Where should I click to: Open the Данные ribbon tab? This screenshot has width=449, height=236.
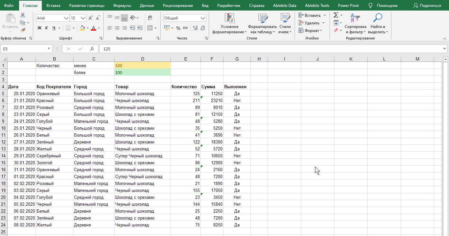147,6
